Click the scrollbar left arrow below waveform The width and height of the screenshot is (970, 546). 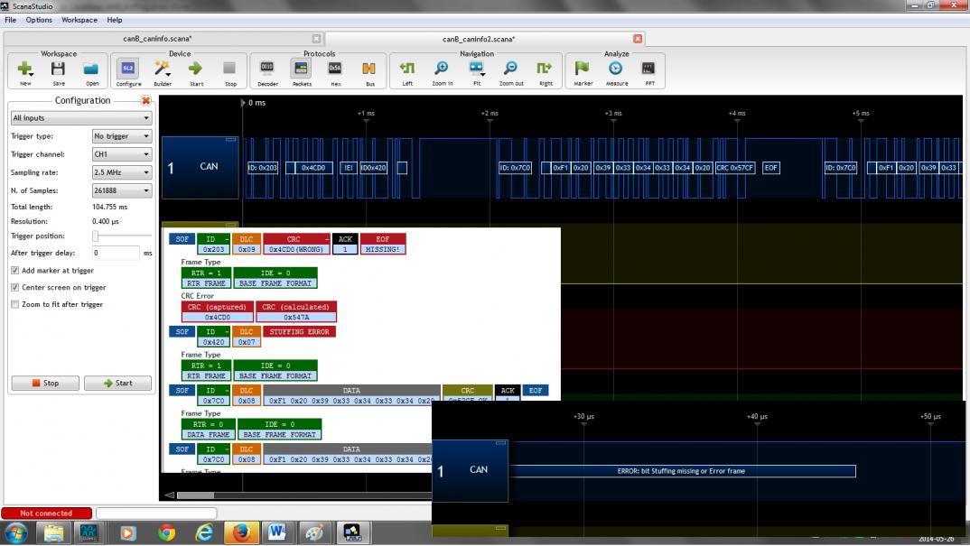tap(170, 495)
